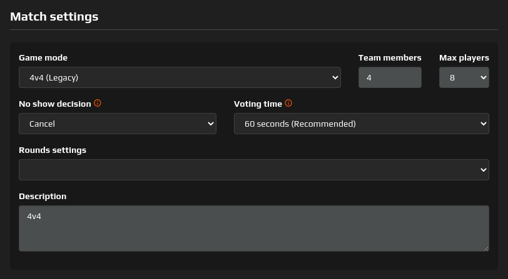Open the Voting time dropdown showing 60 seconds
508x279 pixels.
click(x=361, y=124)
